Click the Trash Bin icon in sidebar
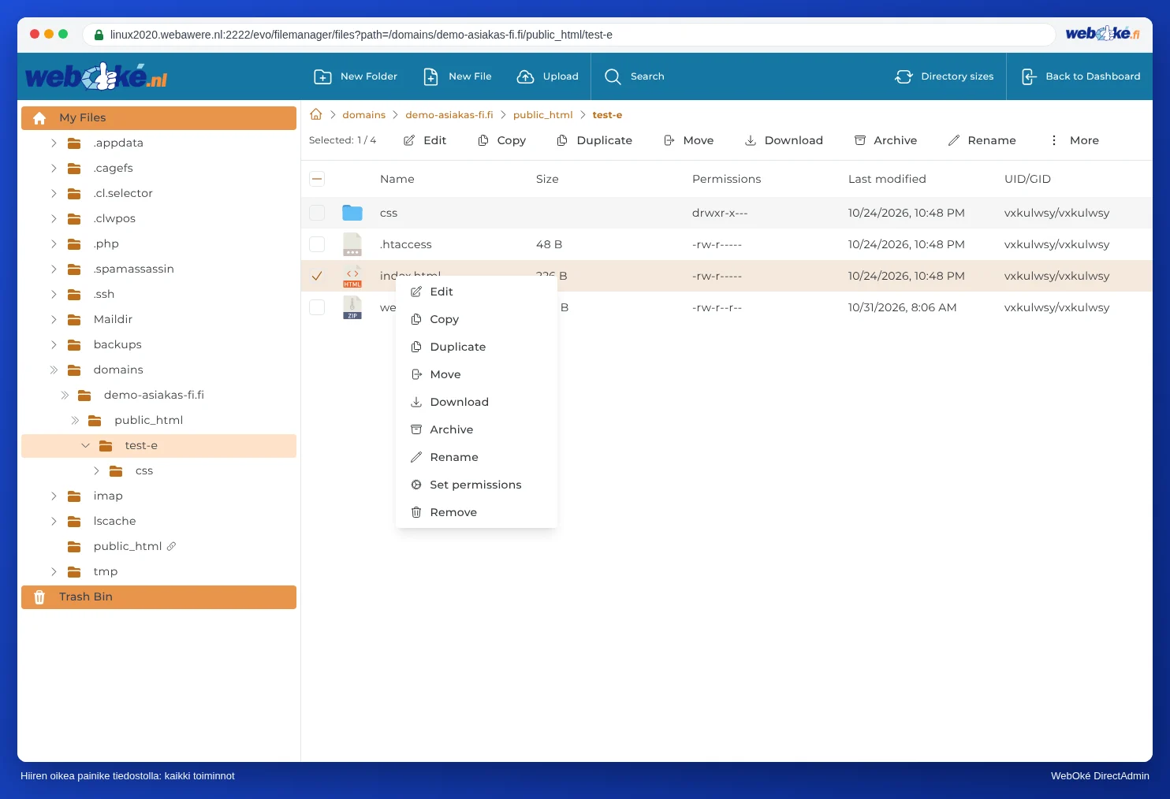Viewport: 1170px width, 799px height. tap(39, 597)
